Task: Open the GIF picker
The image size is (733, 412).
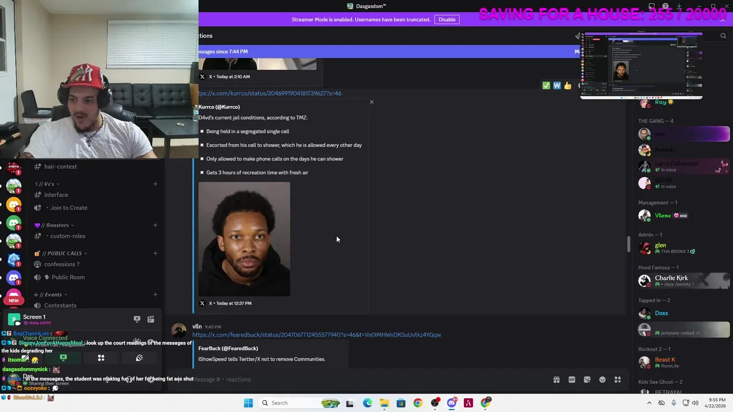Action: point(572,379)
